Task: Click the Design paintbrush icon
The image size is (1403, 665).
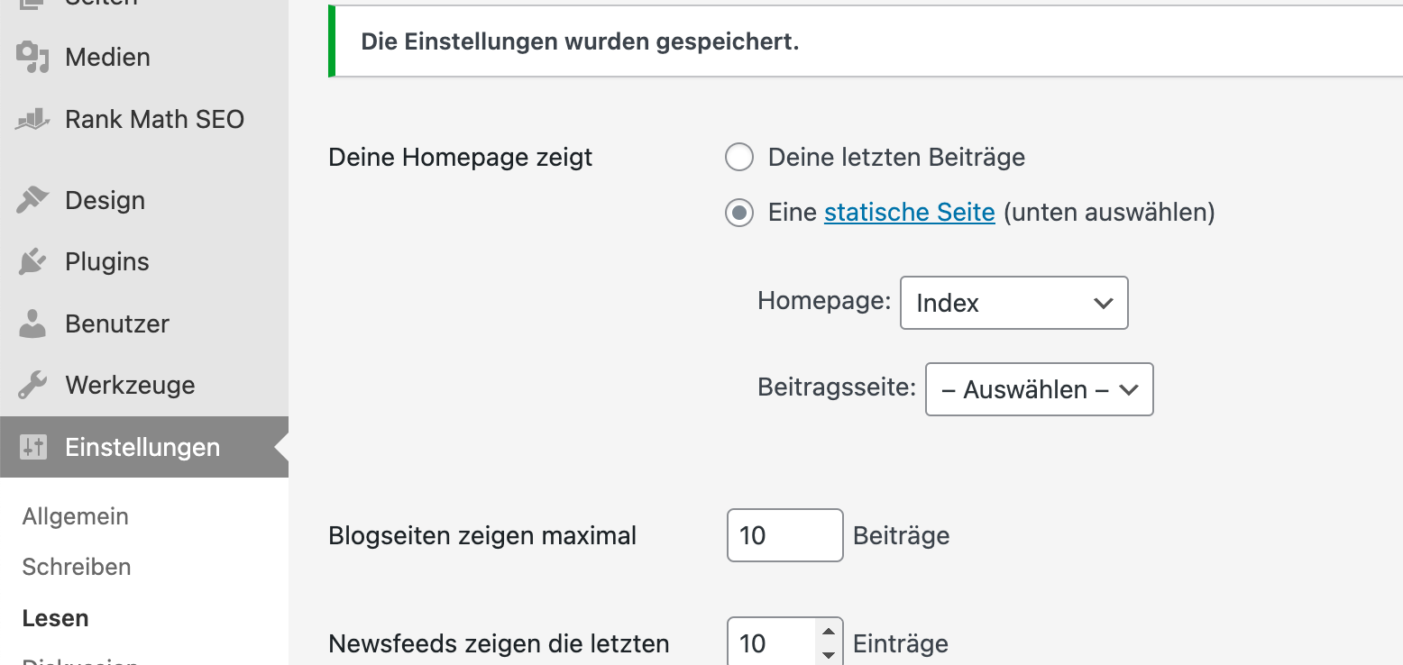Action: pos(32,200)
